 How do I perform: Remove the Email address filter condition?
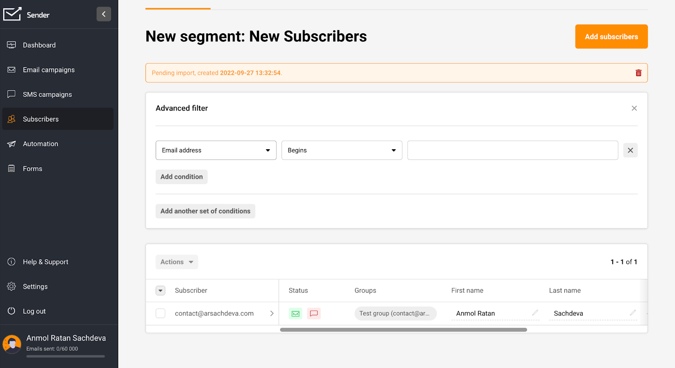[x=630, y=150]
